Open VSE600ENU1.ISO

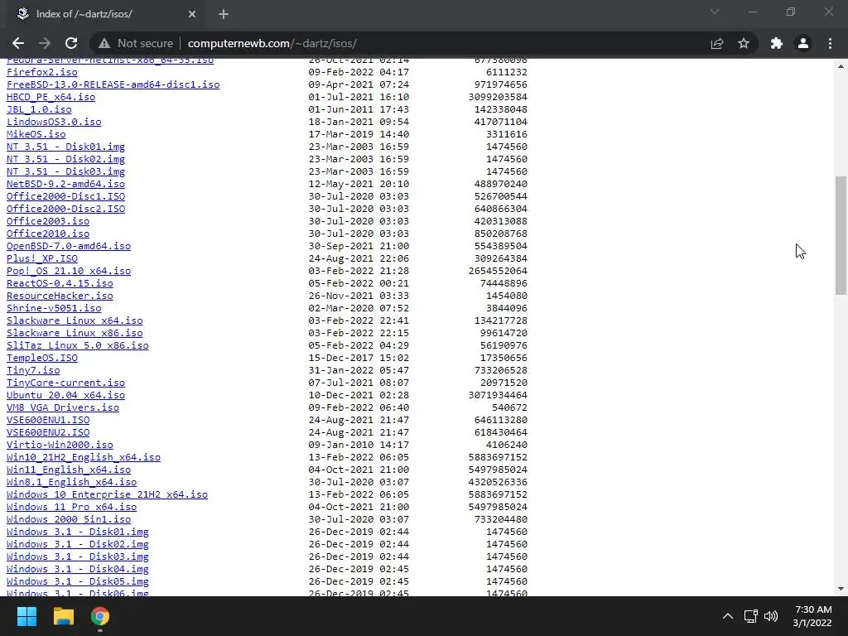coord(47,420)
